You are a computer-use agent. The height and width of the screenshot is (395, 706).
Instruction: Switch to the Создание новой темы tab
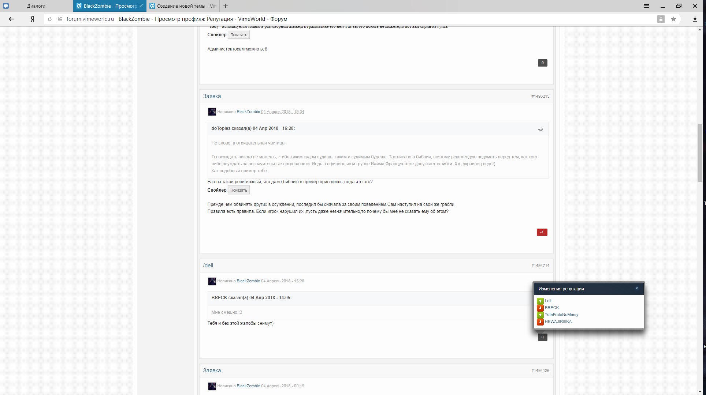point(186,6)
